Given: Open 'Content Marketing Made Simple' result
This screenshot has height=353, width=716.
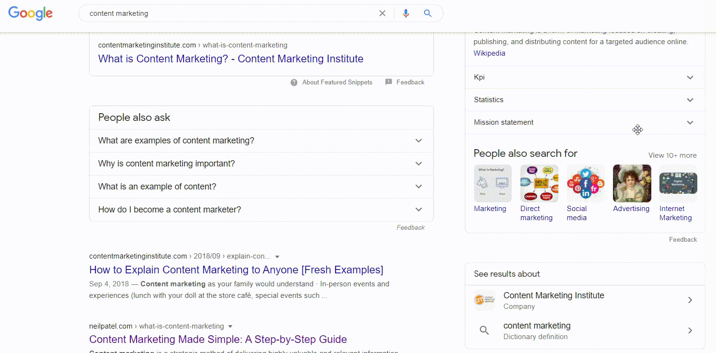Looking at the screenshot, I should (218, 340).
